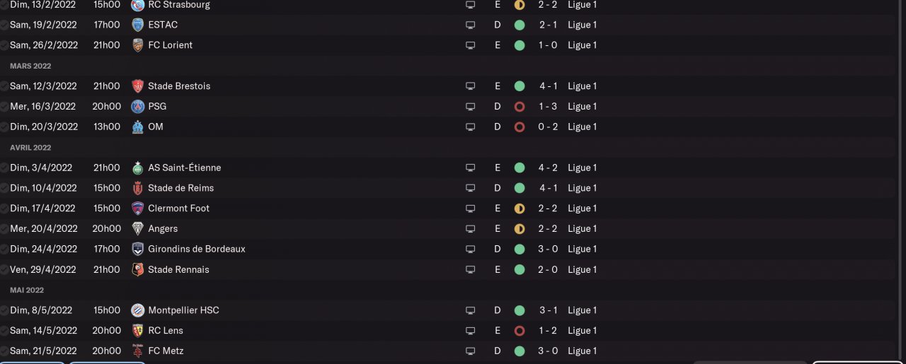This screenshot has width=906, height=364.
Task: Click the Stade Brestois team badge
Action: point(137,86)
